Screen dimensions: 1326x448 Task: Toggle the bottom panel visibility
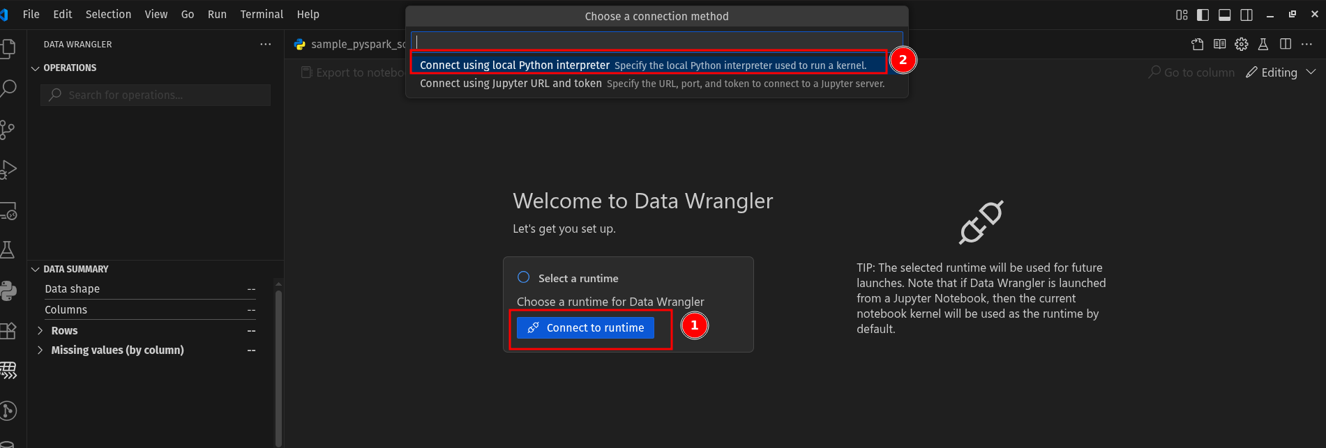(x=1224, y=15)
